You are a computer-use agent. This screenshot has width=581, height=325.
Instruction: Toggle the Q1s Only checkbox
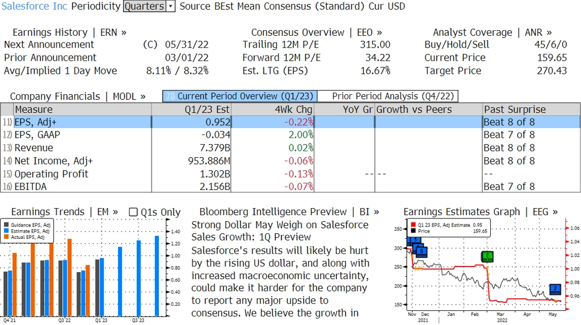[x=133, y=212]
